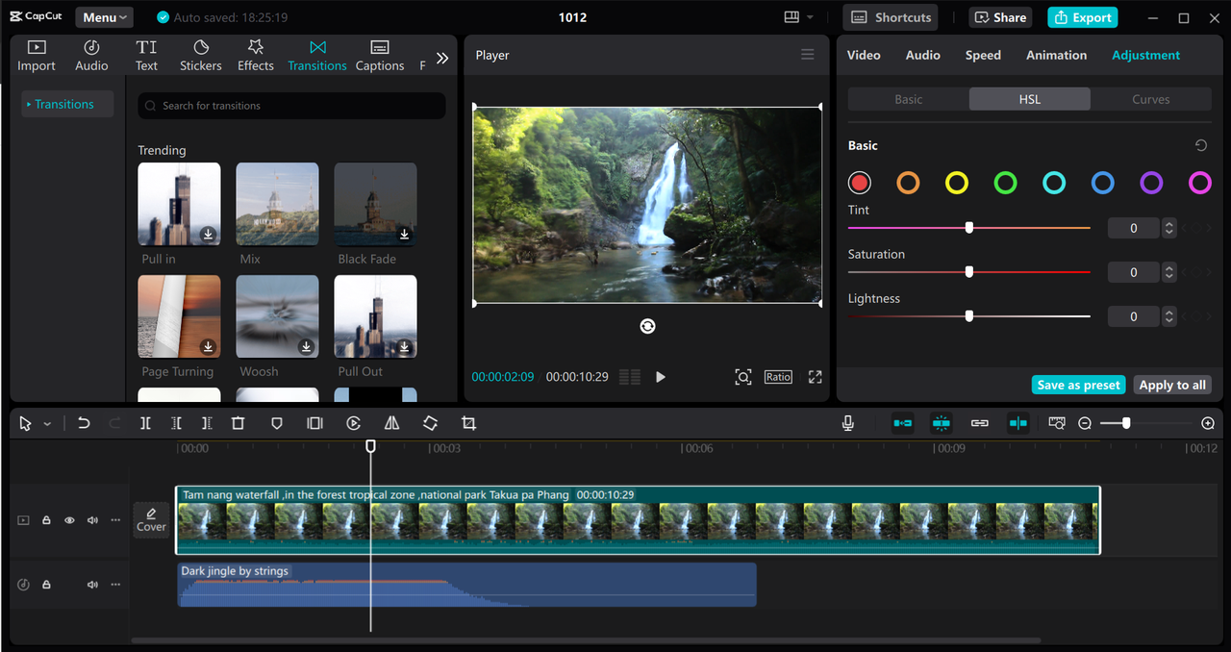Open the Audio library icon

pos(91,56)
